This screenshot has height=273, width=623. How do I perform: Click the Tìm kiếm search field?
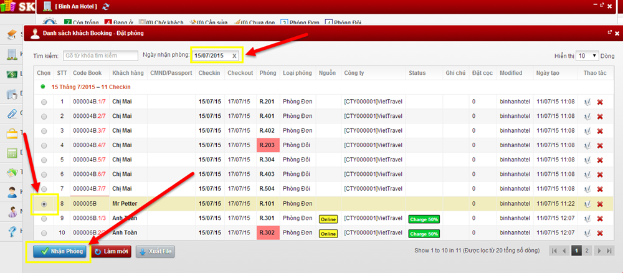(x=100, y=55)
